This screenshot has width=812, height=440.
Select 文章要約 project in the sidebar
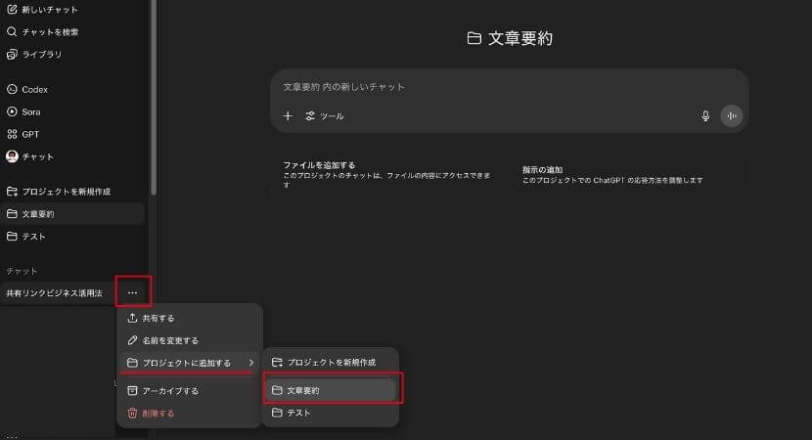(72, 214)
